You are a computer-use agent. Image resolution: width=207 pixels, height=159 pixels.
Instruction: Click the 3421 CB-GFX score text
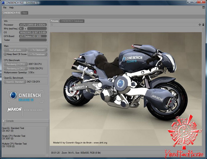click(33, 82)
